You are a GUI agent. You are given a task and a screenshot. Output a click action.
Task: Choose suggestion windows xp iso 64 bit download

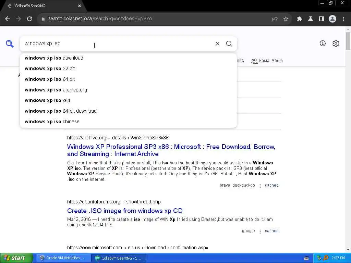(x=128, y=111)
